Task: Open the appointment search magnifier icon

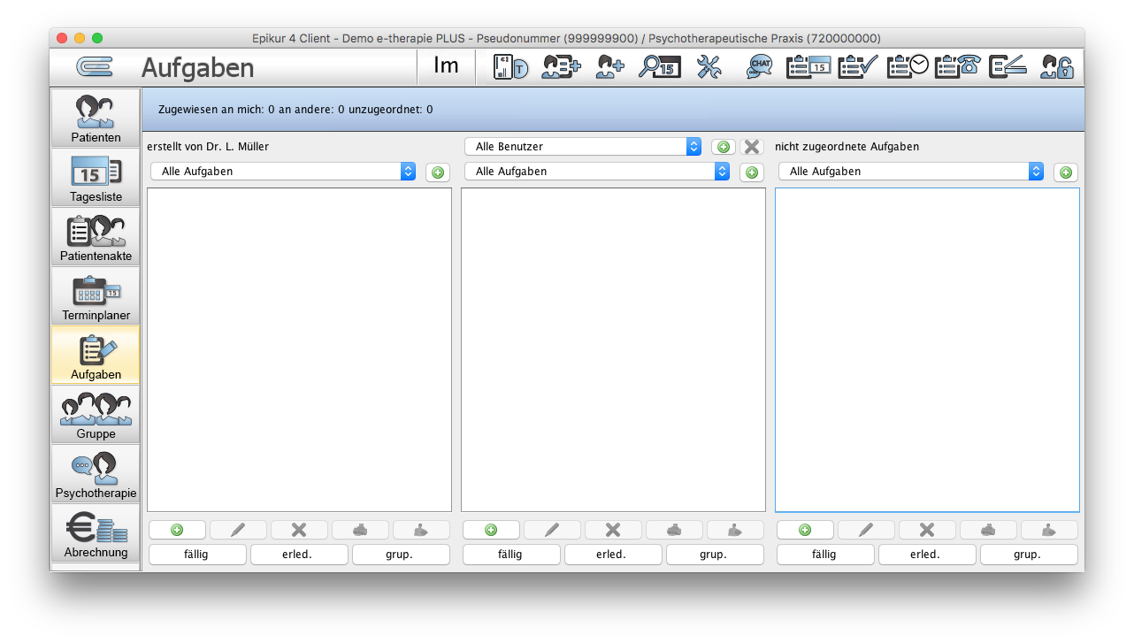Action: coord(660,67)
